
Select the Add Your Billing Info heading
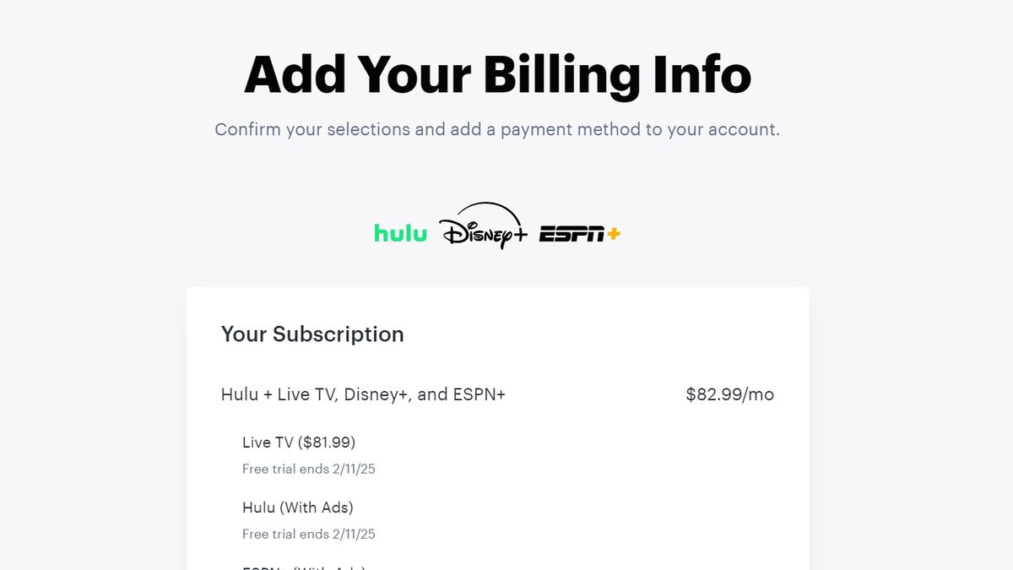497,74
